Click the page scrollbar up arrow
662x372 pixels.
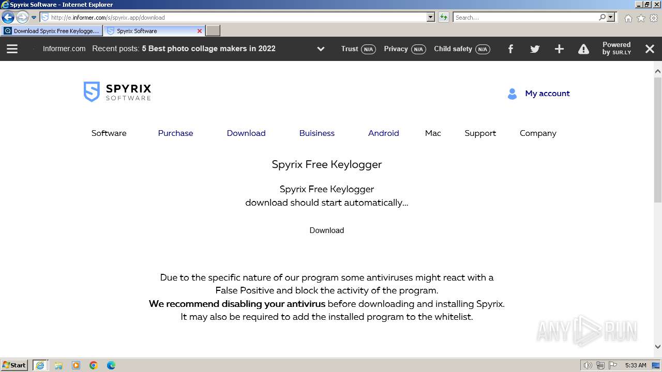point(658,71)
